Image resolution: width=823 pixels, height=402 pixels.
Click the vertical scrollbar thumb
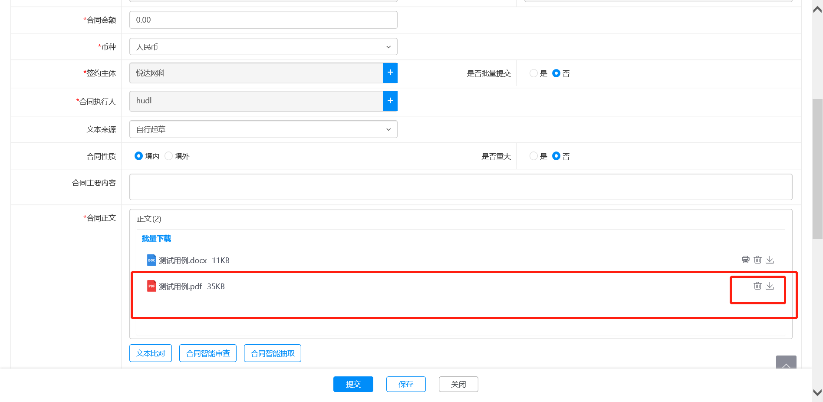[x=817, y=169]
